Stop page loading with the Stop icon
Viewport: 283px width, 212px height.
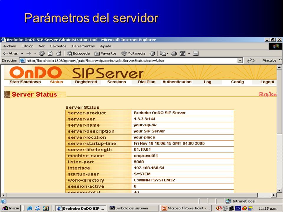click(42, 53)
